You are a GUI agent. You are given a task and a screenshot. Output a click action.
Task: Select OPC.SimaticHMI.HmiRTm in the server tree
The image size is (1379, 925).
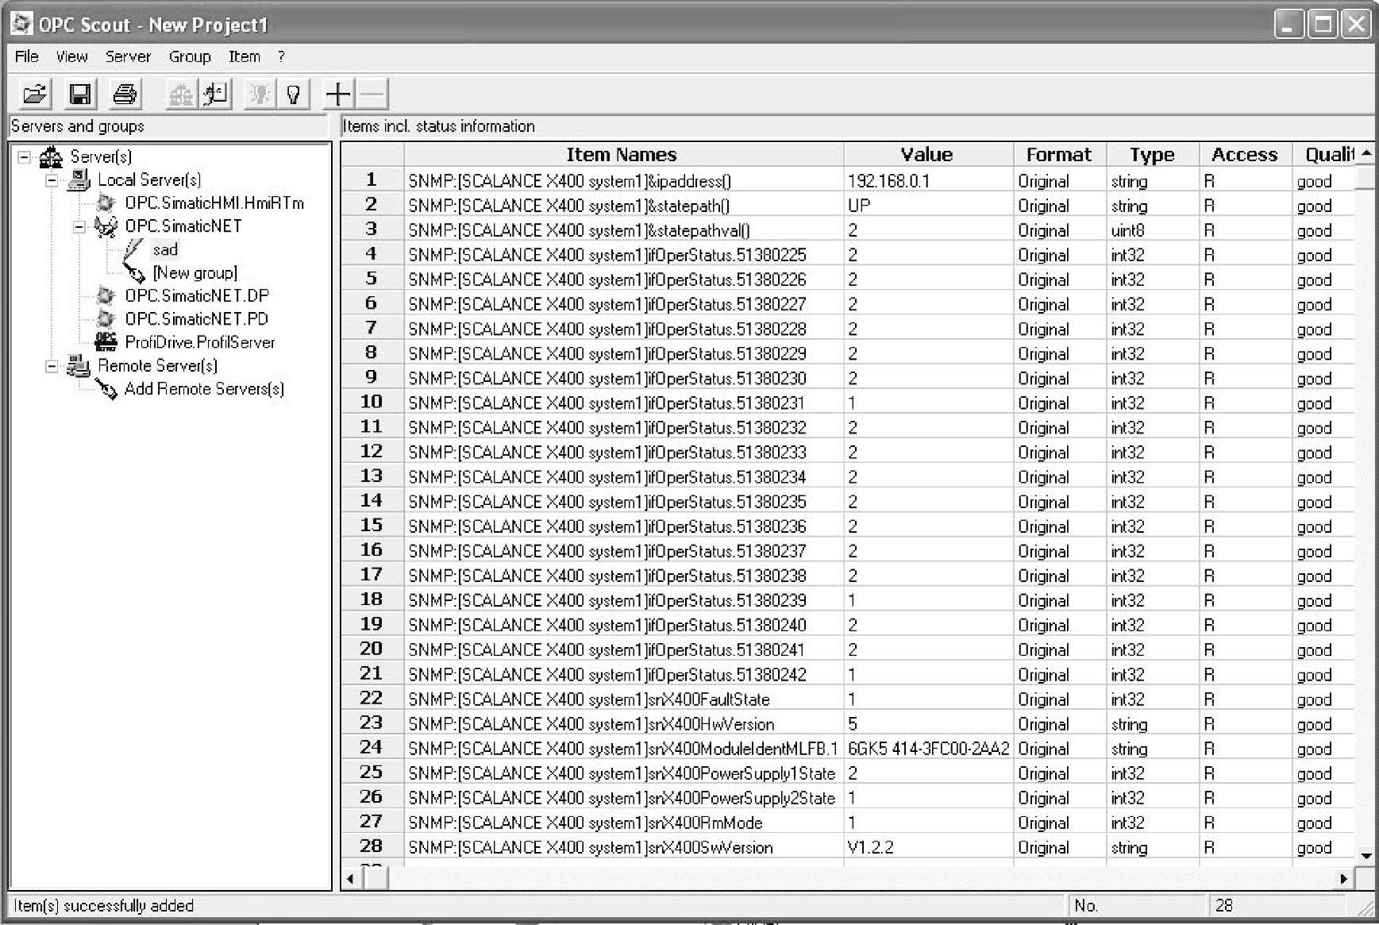[214, 203]
